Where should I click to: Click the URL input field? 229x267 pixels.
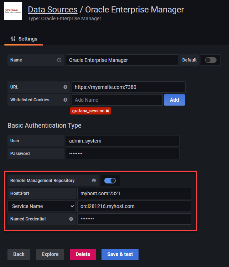[x=129, y=87]
